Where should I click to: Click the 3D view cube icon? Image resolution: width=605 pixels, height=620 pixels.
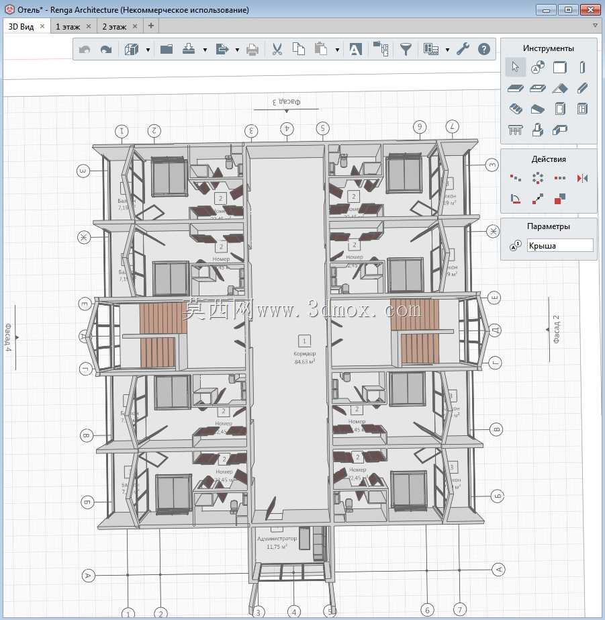pos(131,50)
